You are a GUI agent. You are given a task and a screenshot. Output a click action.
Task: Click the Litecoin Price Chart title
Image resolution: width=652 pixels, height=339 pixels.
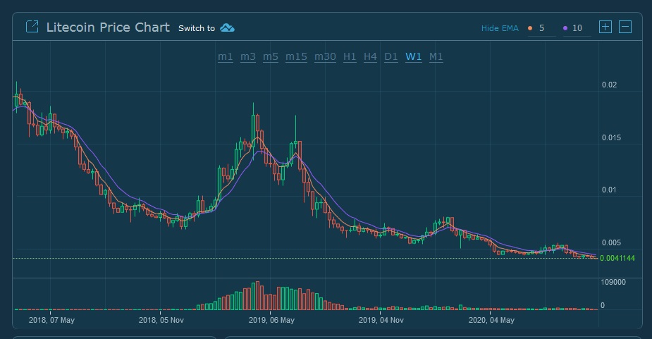click(x=108, y=27)
